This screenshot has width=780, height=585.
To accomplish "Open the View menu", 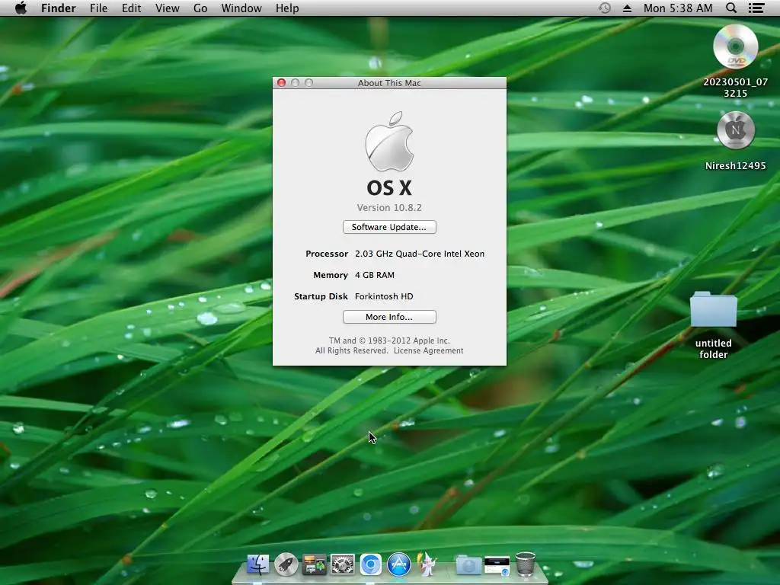I will pyautogui.click(x=167, y=8).
